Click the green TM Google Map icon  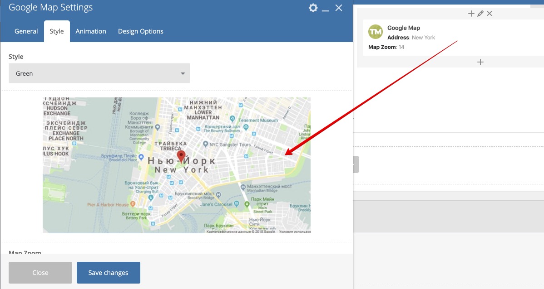[x=376, y=32]
